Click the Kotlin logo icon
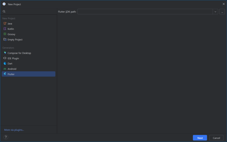 [x=5, y=29]
